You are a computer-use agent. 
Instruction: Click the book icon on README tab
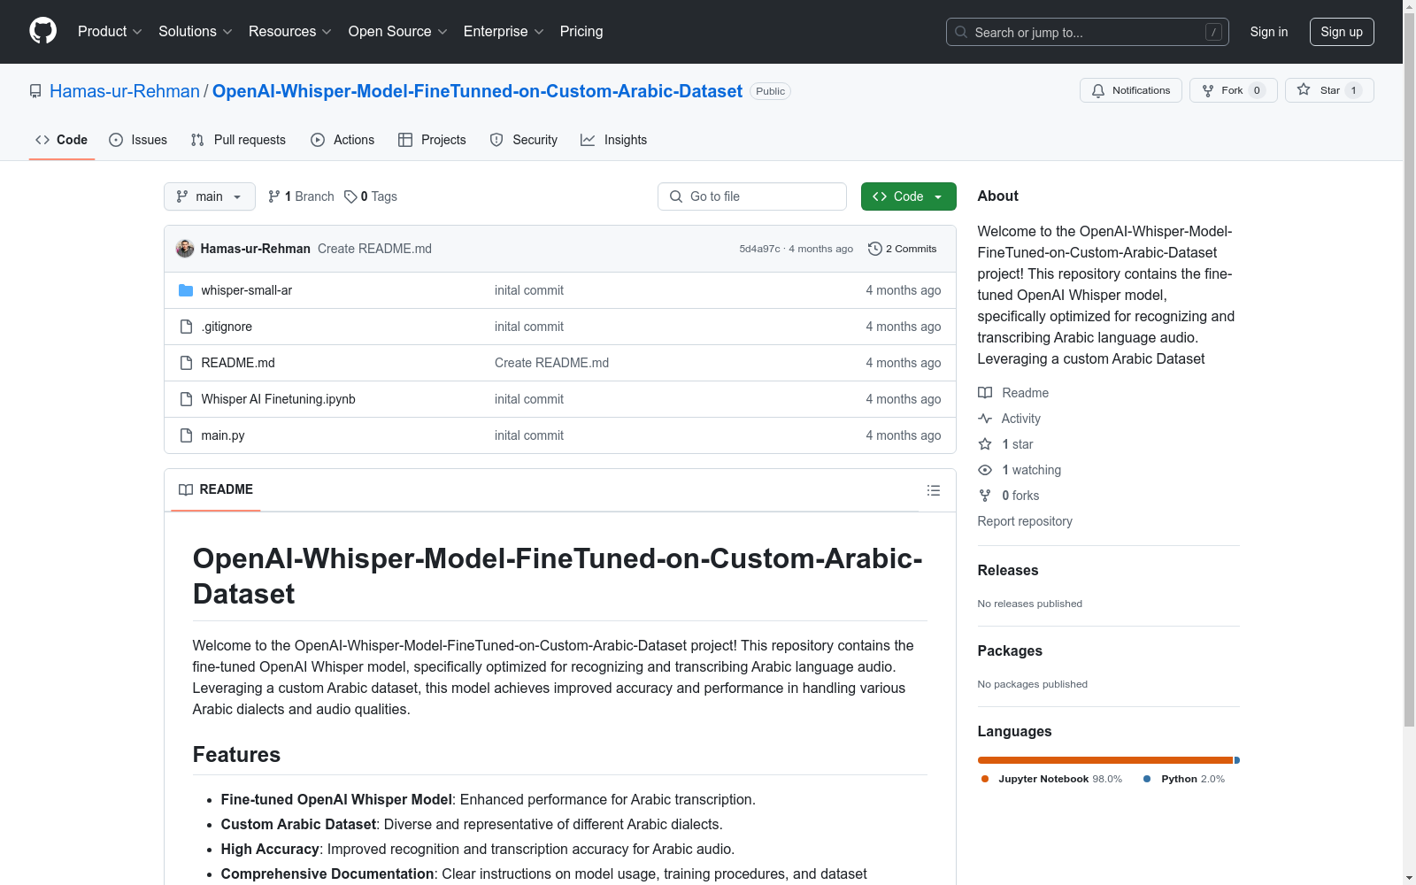point(186,490)
